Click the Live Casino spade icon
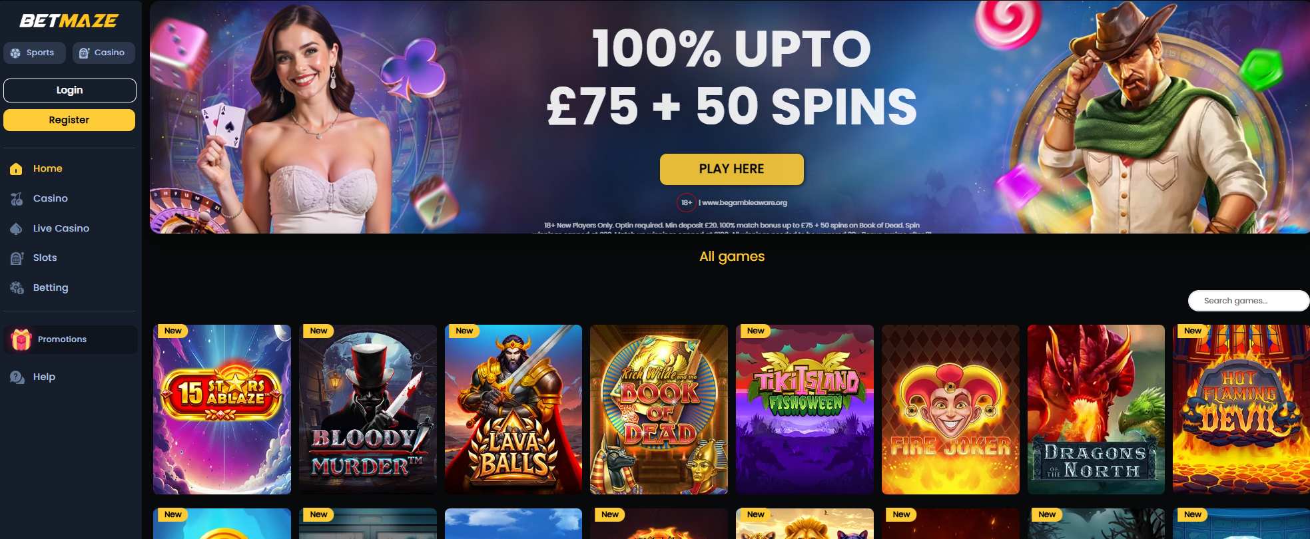The height and width of the screenshot is (539, 1310). [x=17, y=228]
